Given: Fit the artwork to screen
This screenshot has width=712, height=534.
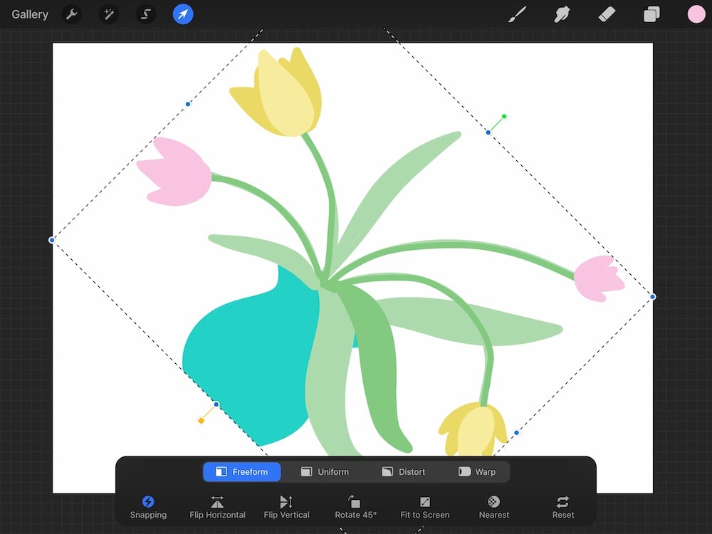Looking at the screenshot, I should coord(424,507).
